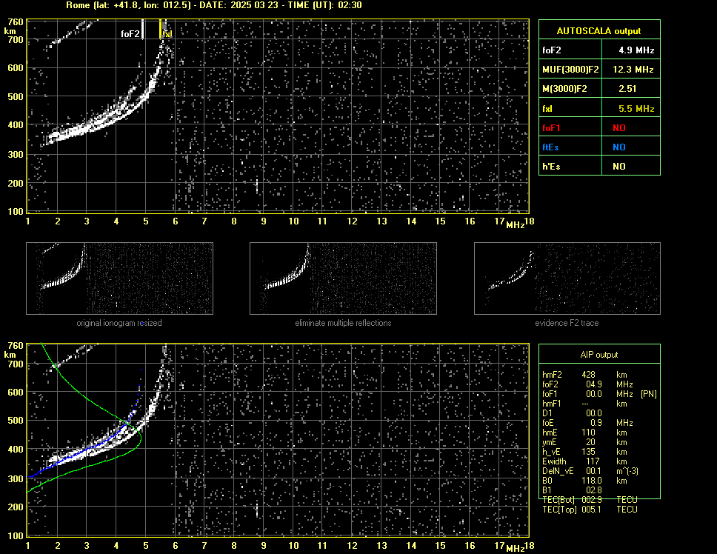Click the km axis label of the bottom ionogram
The width and height of the screenshot is (717, 554).
click(x=10, y=355)
